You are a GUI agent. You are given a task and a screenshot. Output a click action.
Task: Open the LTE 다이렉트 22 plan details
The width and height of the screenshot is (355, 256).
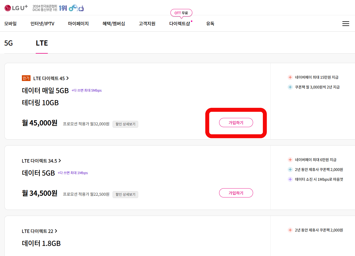(x=39, y=231)
